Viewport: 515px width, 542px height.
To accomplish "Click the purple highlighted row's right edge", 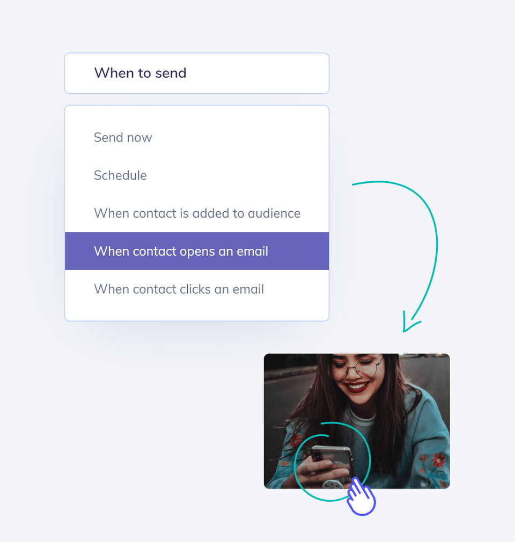I will (x=325, y=251).
